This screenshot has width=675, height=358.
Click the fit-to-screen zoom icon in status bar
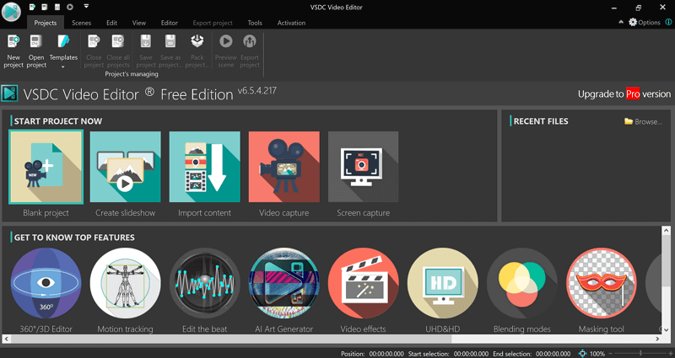click(x=582, y=354)
